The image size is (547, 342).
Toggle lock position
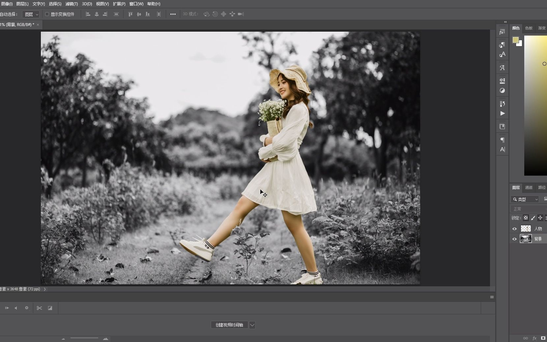click(540, 218)
